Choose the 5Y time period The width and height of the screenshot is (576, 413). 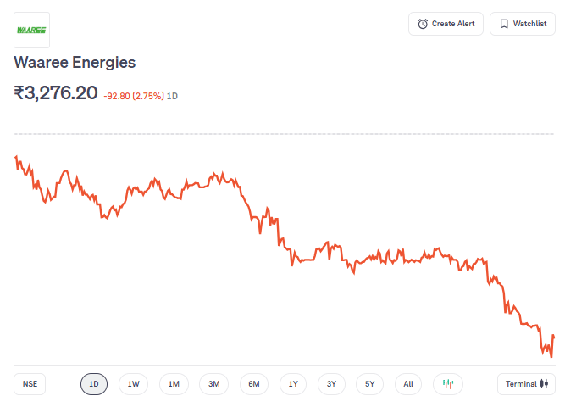370,384
